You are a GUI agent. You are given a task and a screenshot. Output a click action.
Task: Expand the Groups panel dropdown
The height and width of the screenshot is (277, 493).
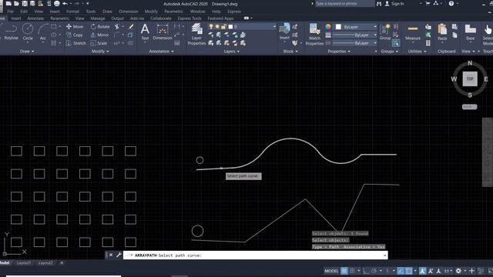(x=390, y=52)
